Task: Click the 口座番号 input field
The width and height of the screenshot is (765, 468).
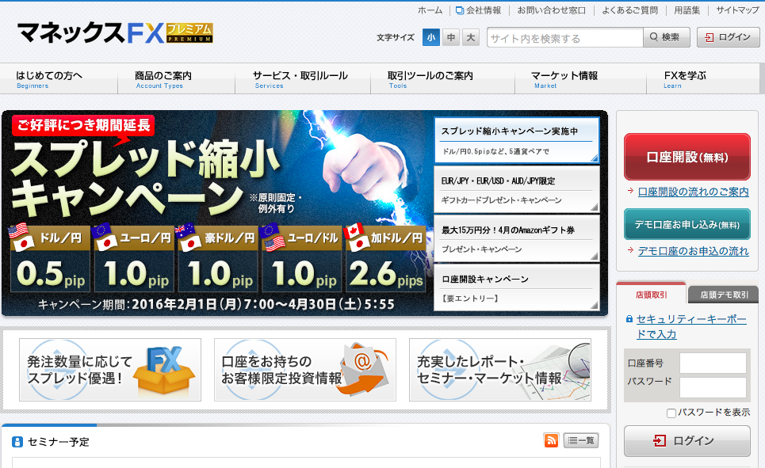Action: (713, 363)
